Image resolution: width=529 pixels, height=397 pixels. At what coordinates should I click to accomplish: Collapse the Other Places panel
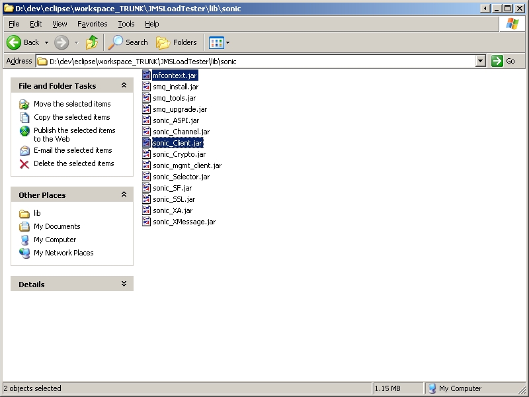click(x=124, y=195)
